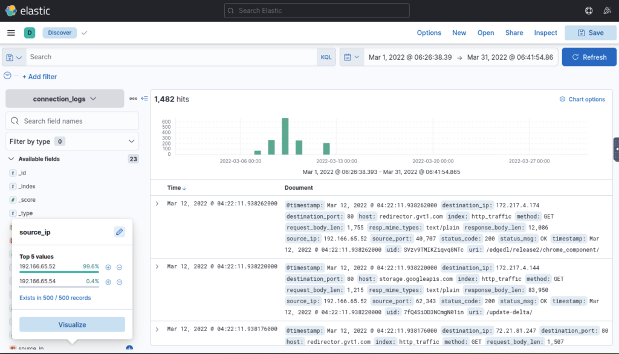Viewport: 619px width, 354px height.
Task: Click Open in the top menu
Action: [x=485, y=33]
